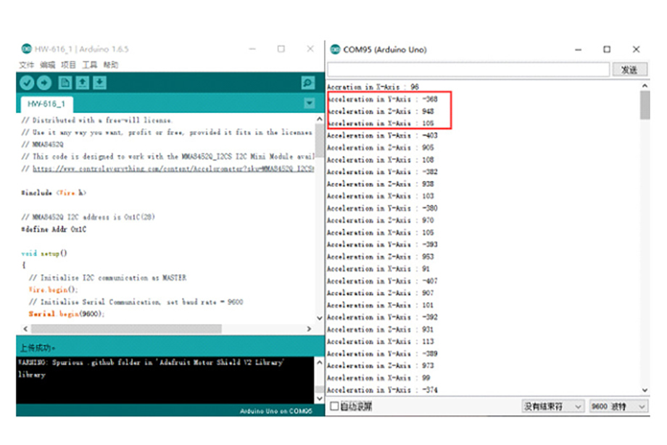Click serial line 'Y-Axis : -403'
Image resolution: width=667 pixels, height=445 pixels.
382,136
